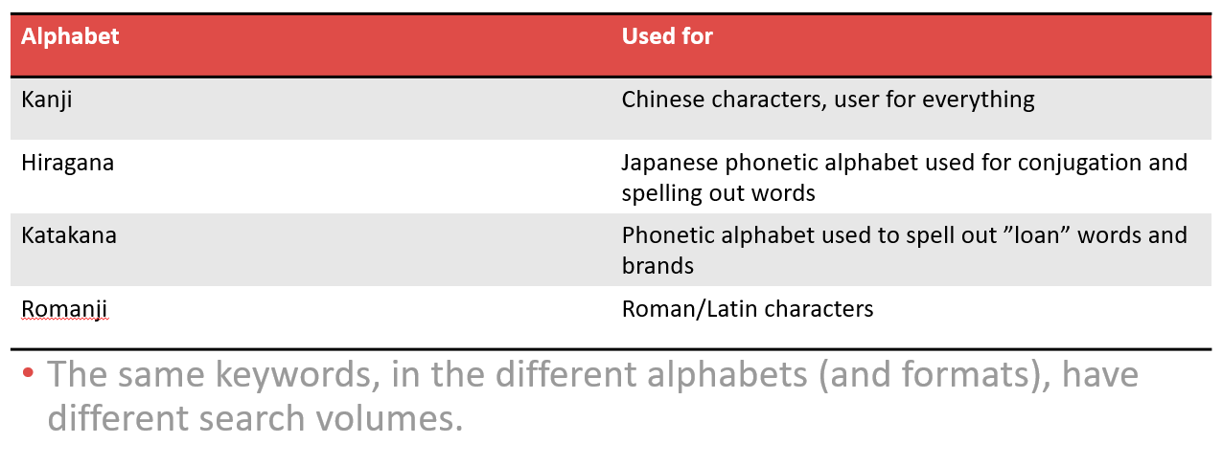Click the misspelled word Romanji
Screen dimensions: 1223x466
point(65,309)
